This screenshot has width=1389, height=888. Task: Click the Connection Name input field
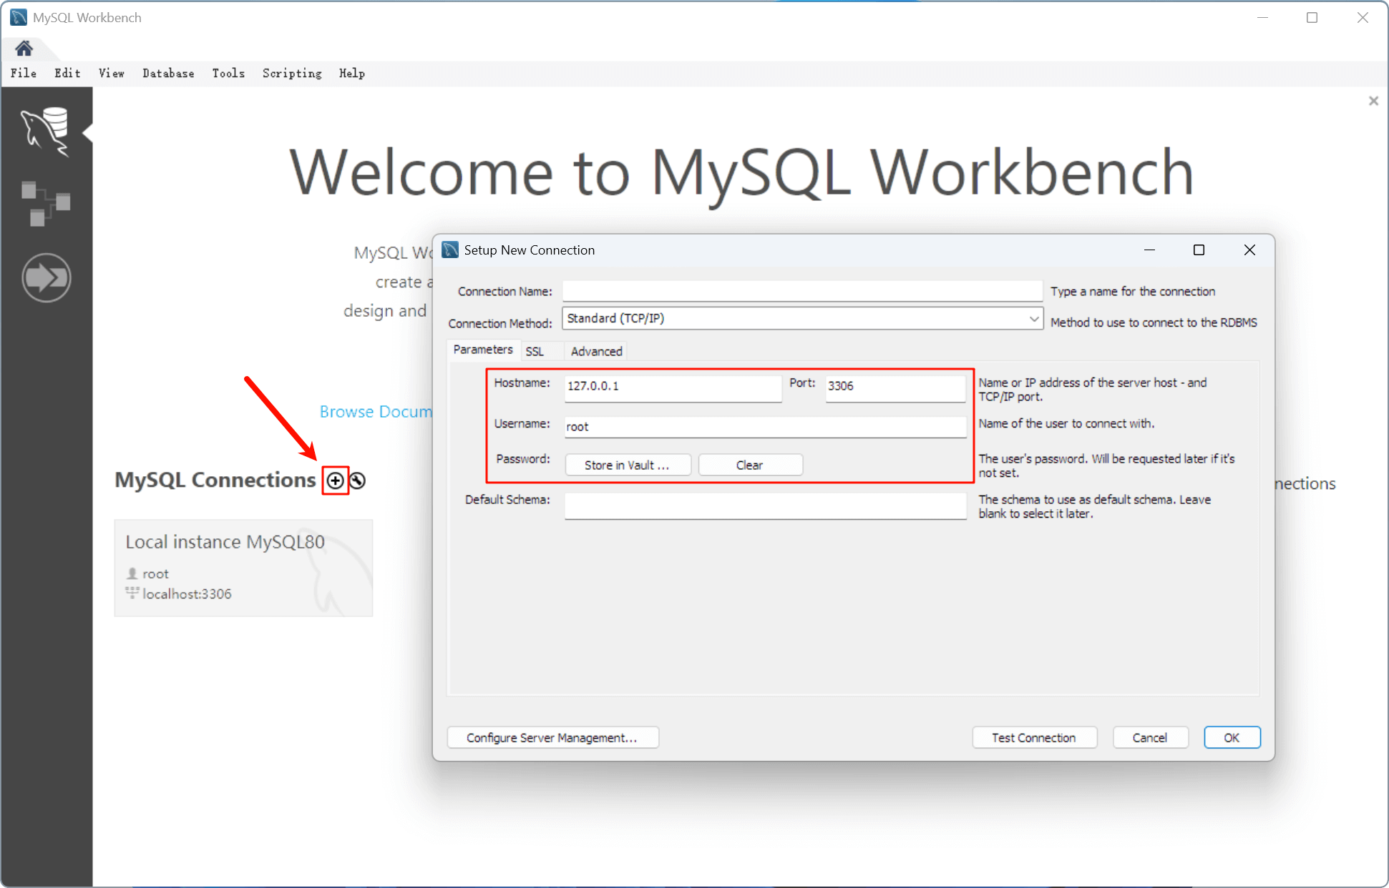[x=802, y=291]
